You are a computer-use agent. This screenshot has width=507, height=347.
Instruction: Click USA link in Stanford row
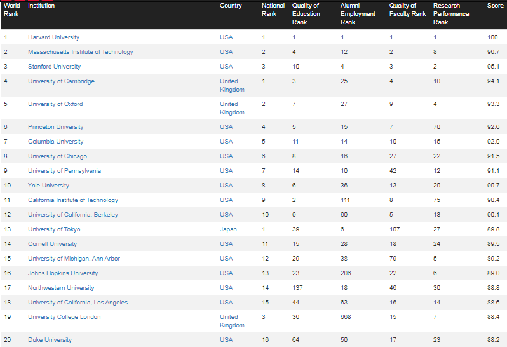(226, 66)
